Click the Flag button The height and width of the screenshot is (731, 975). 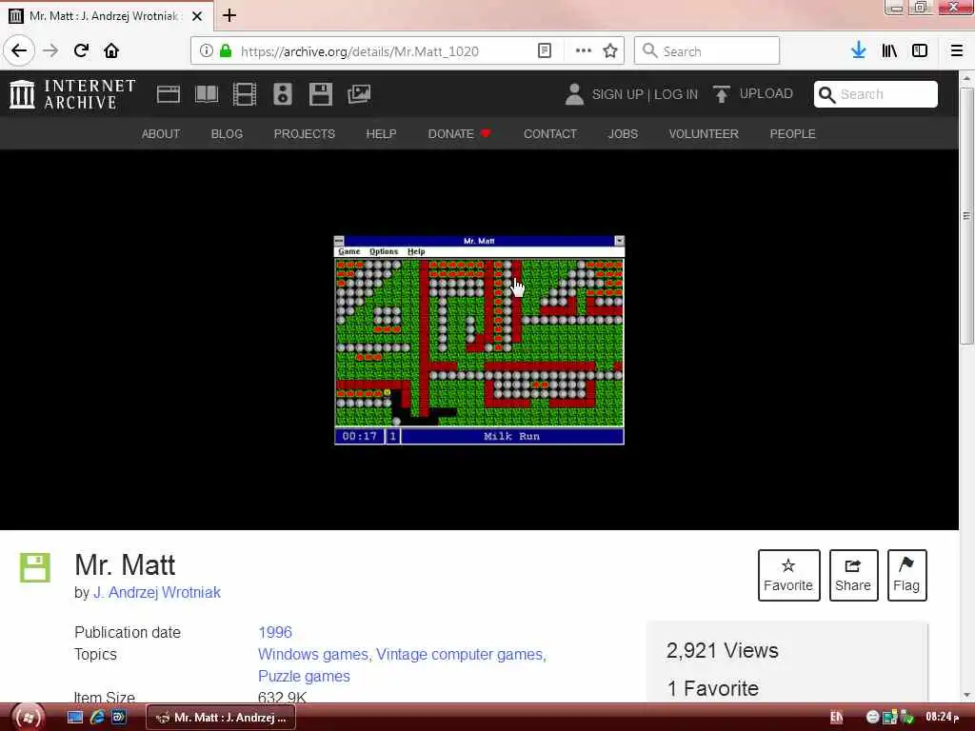tap(906, 575)
